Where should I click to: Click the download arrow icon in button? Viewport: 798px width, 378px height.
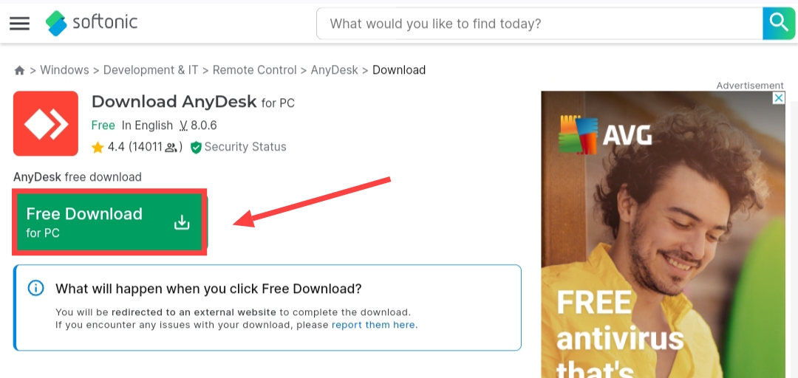coord(182,222)
